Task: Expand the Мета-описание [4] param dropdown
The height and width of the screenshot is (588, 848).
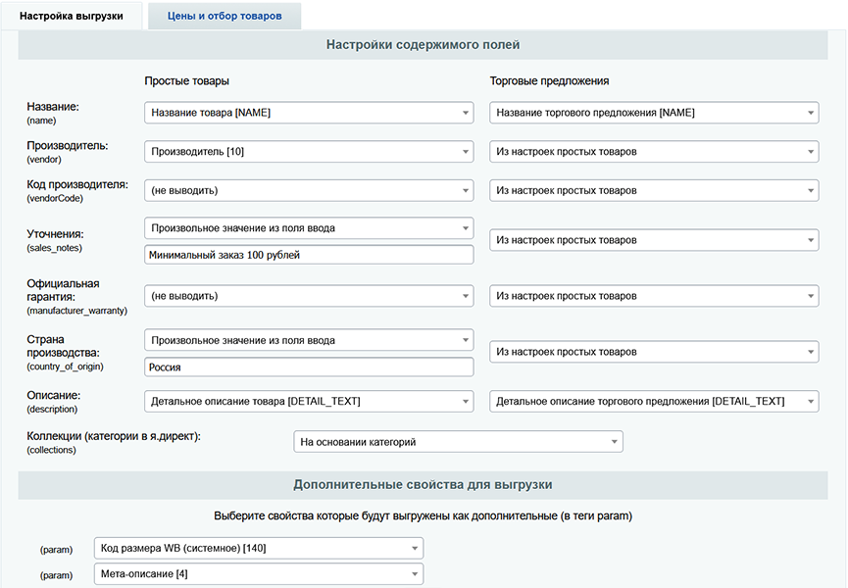Action: pos(259,574)
